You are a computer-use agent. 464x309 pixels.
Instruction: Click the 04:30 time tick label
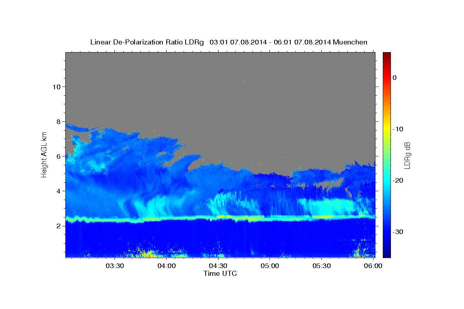click(218, 266)
